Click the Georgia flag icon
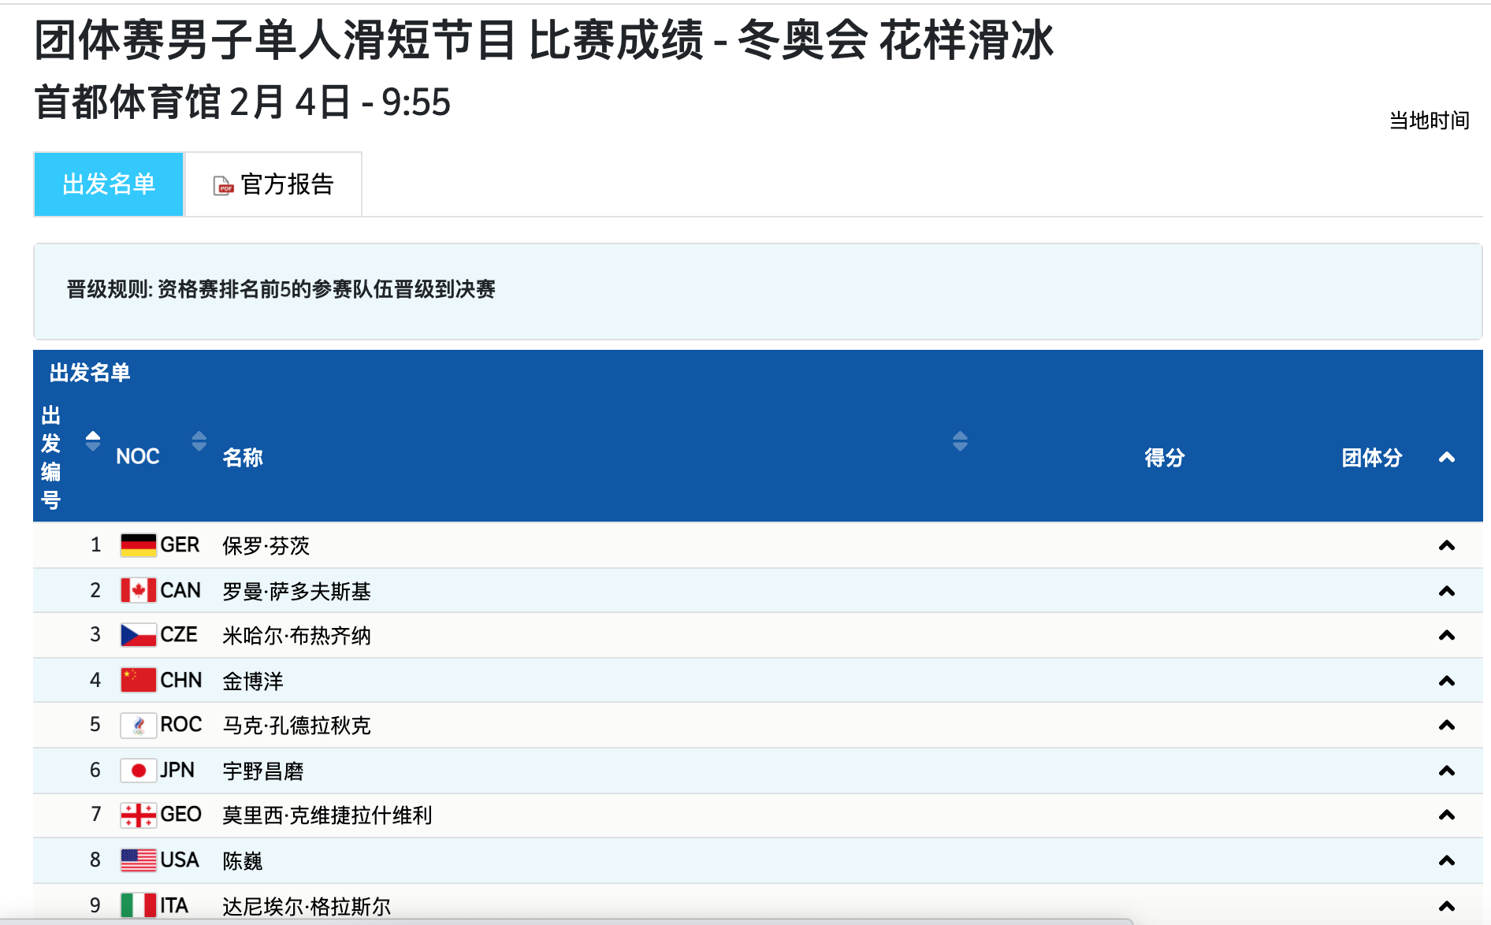Screen dimensions: 1491x925 [138, 815]
